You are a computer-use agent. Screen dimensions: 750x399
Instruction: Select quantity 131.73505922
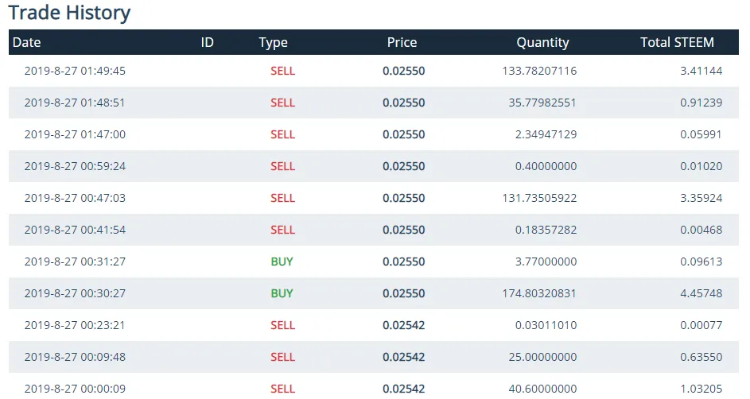(539, 198)
